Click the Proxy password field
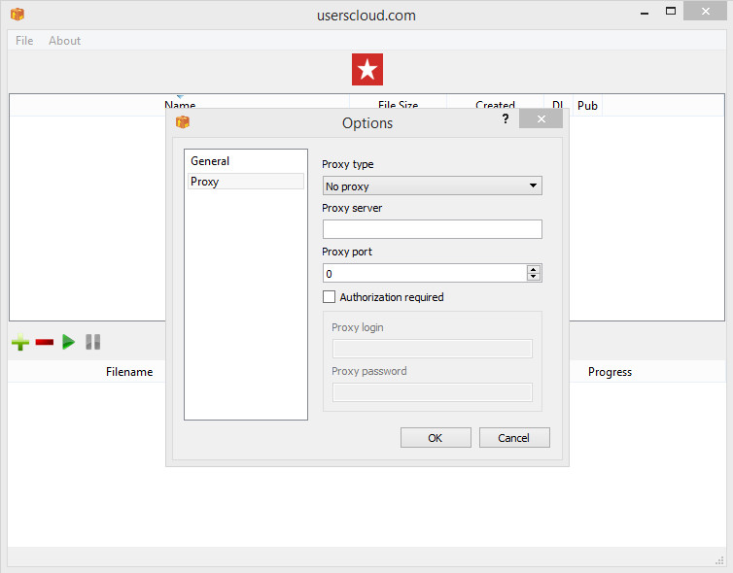This screenshot has width=733, height=573. [433, 392]
